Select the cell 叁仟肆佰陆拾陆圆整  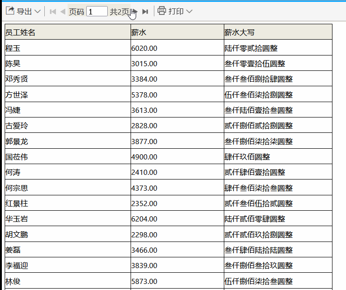(278, 249)
